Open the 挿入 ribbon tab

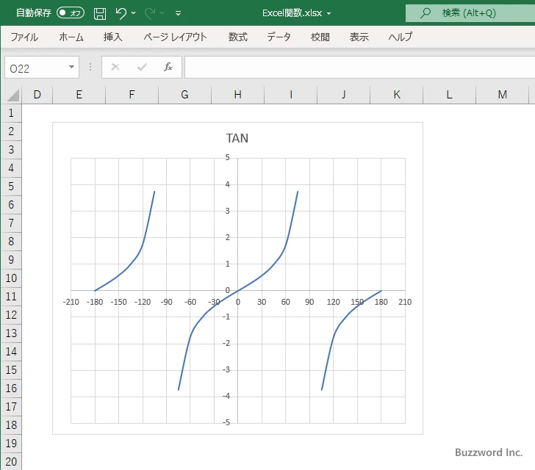pyautogui.click(x=113, y=37)
